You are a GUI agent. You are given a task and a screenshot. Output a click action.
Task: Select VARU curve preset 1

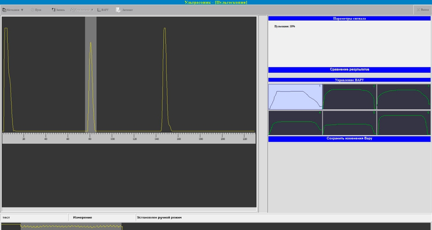click(x=295, y=97)
